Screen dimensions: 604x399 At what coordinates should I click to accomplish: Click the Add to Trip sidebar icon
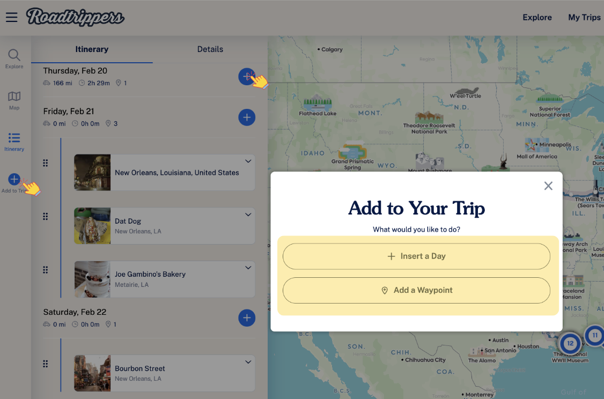point(14,180)
